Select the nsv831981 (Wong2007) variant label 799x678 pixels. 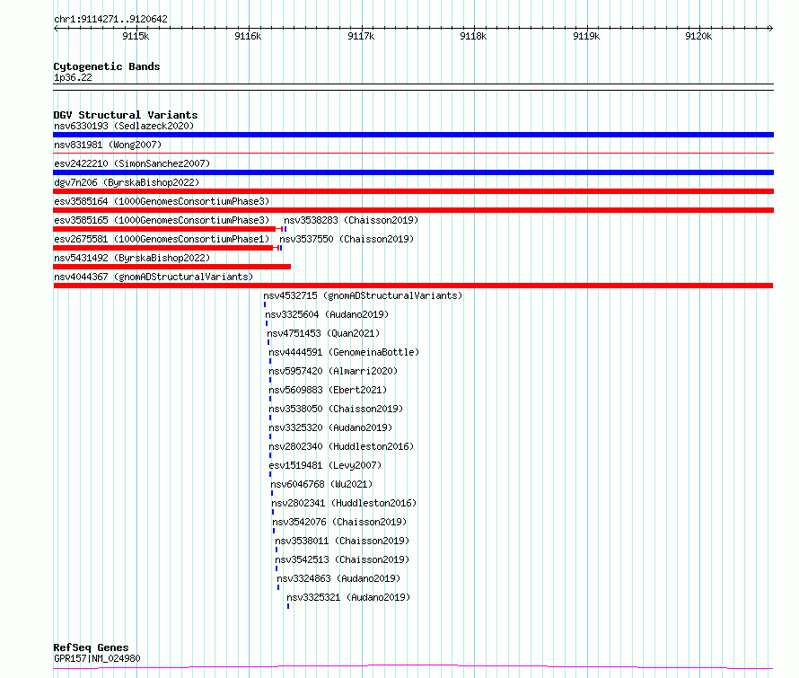tap(108, 145)
